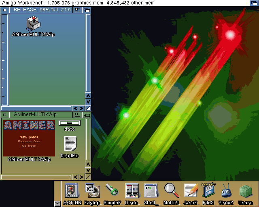This screenshot has height=207, width=259.
Task: Open Unarc green cube icon
Action: 246,191
